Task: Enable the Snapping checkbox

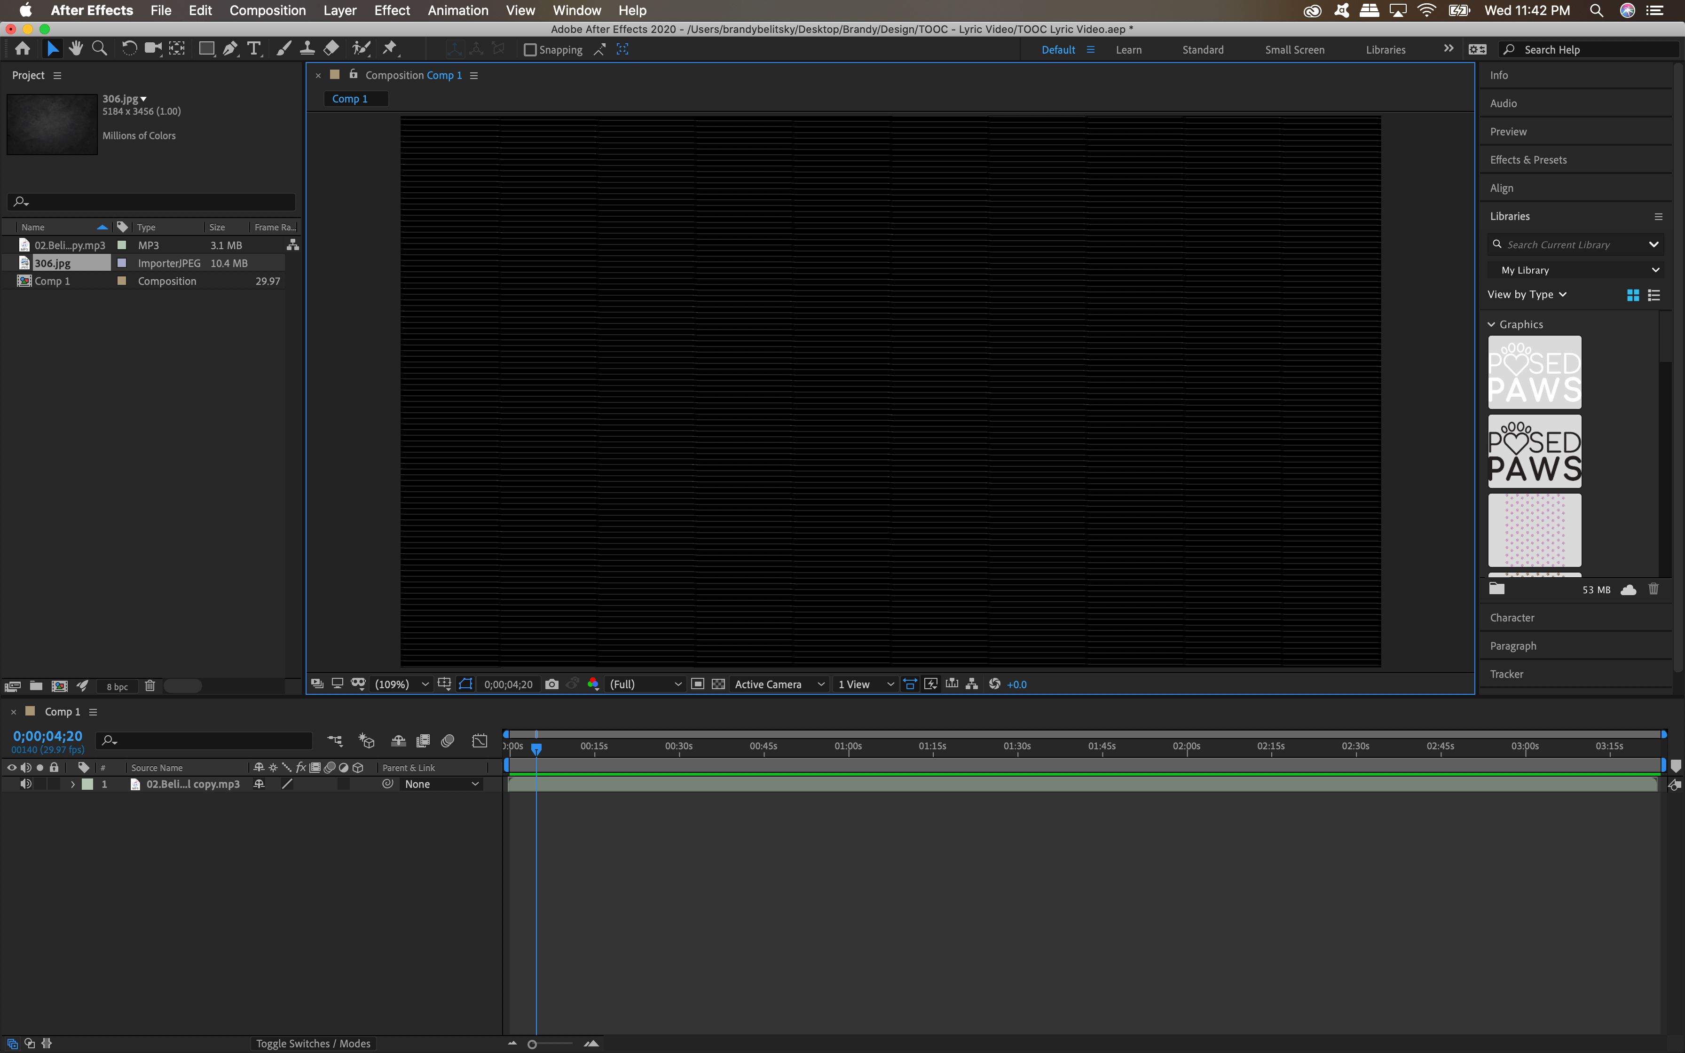Action: 530,49
